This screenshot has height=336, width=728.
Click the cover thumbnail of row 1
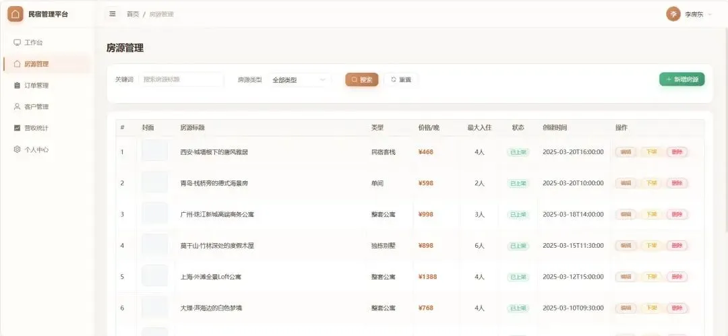tap(154, 151)
